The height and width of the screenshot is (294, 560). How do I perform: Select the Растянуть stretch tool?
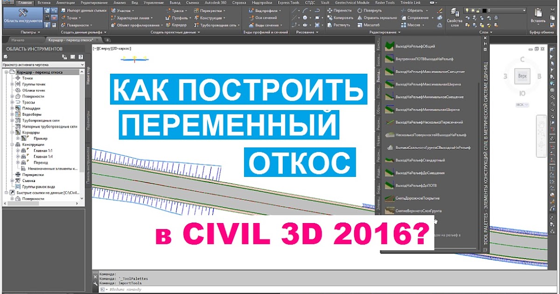point(340,25)
